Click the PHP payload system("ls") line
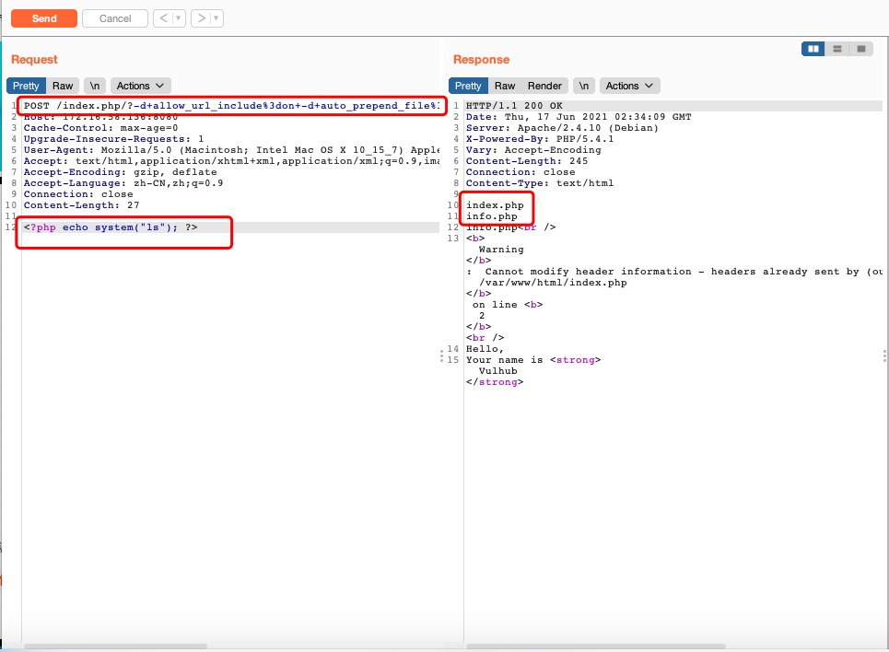This screenshot has height=652, width=889. (111, 227)
